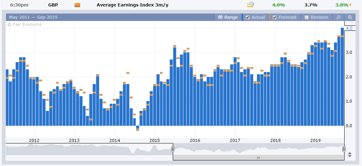Click the grip of the horizontal range scrollbar

(258, 158)
